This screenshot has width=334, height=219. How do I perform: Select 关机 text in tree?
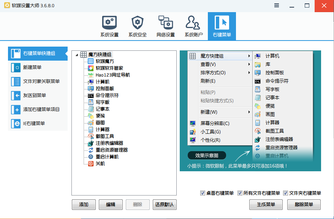pyautogui.click(x=100, y=164)
